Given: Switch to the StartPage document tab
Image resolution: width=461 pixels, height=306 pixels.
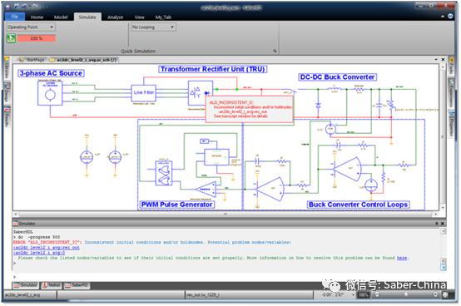Looking at the screenshot, I should point(32,60).
